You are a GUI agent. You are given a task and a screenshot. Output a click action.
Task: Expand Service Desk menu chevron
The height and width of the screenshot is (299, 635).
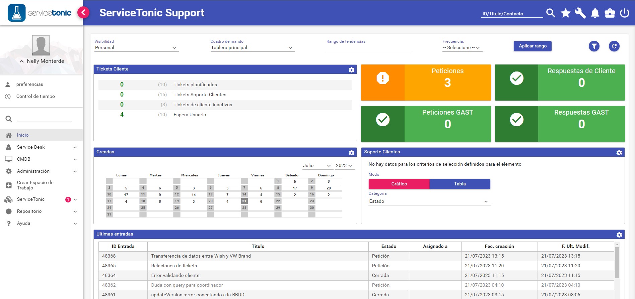coord(75,147)
